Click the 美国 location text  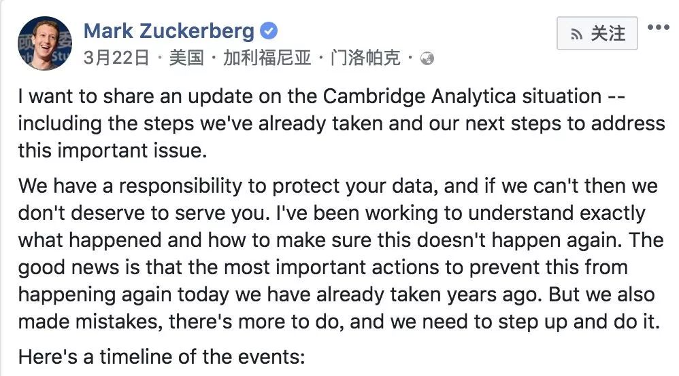(186, 58)
